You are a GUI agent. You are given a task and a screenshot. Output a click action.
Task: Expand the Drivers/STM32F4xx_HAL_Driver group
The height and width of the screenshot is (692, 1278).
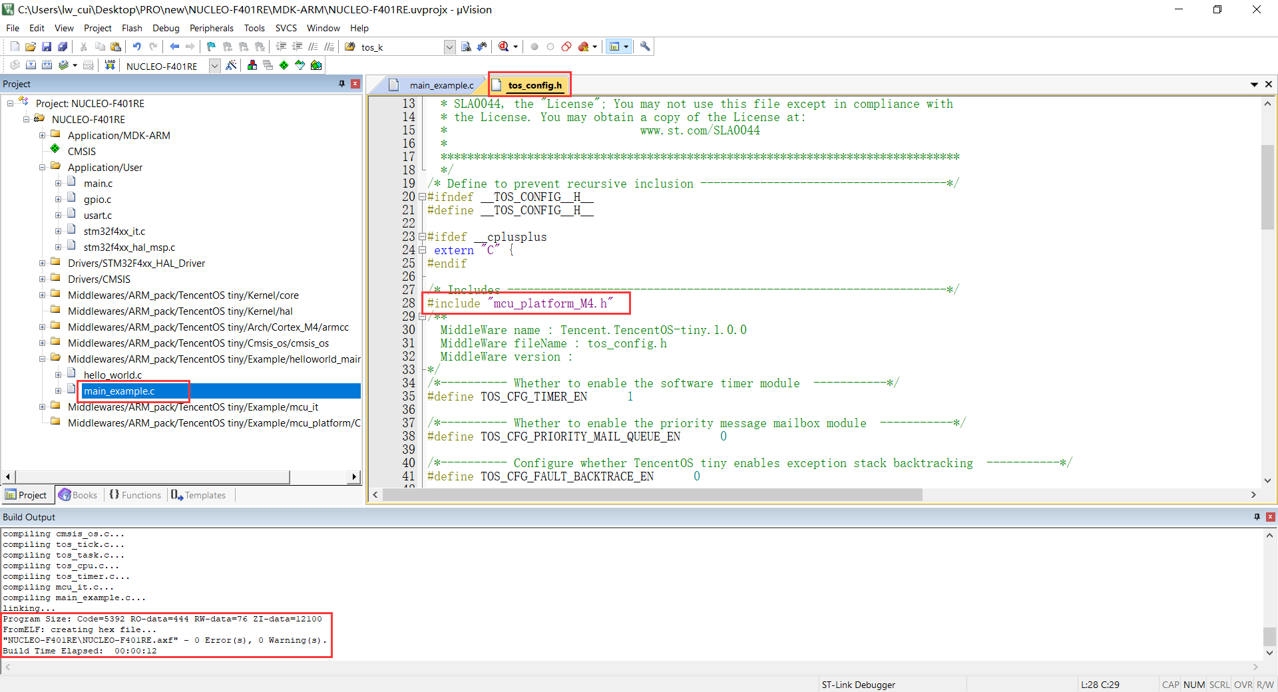point(43,263)
